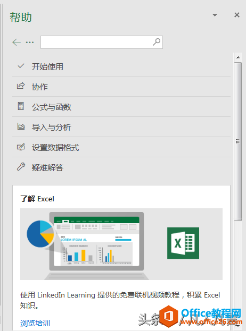Click the wrench icon for 疑难解答
This screenshot has width=246, height=331.
click(x=21, y=167)
